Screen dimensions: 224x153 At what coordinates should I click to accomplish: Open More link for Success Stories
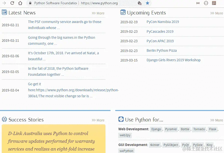[98, 120]
